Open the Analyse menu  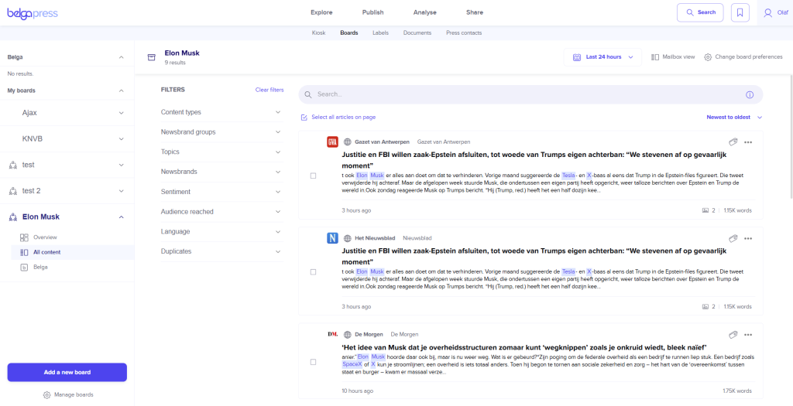pos(424,12)
